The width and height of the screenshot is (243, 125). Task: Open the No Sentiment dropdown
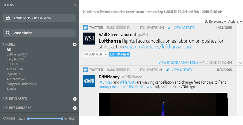pyautogui.click(x=96, y=54)
